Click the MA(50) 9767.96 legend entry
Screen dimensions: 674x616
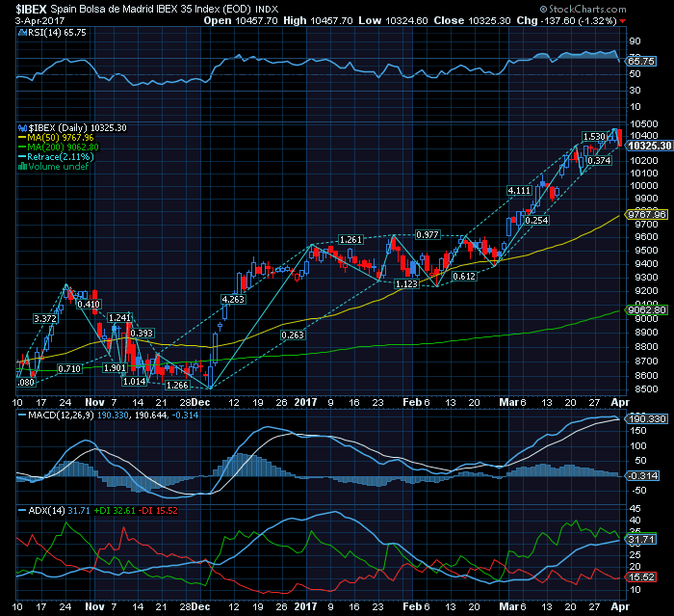[x=56, y=138]
